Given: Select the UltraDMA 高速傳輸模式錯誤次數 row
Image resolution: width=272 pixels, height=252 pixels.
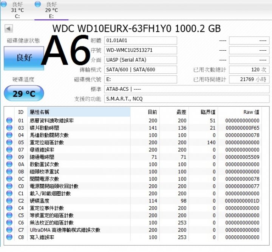Looking at the screenshot, I should coord(133,230).
